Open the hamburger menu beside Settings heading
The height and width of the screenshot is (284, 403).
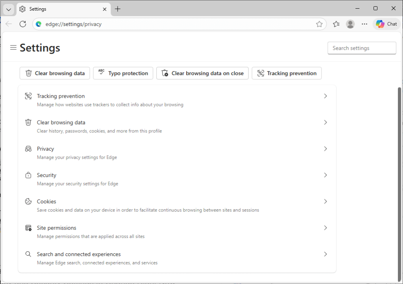[x=13, y=47]
